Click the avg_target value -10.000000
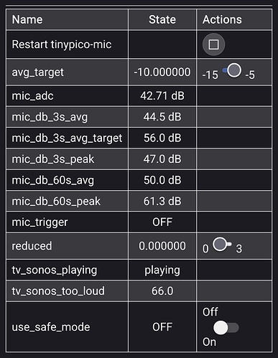 coord(162,72)
